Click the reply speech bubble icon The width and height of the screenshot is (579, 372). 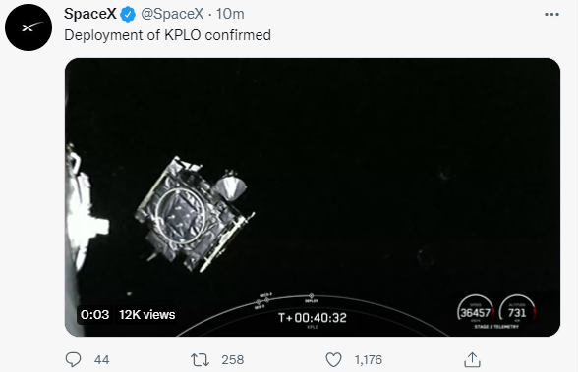point(73,359)
